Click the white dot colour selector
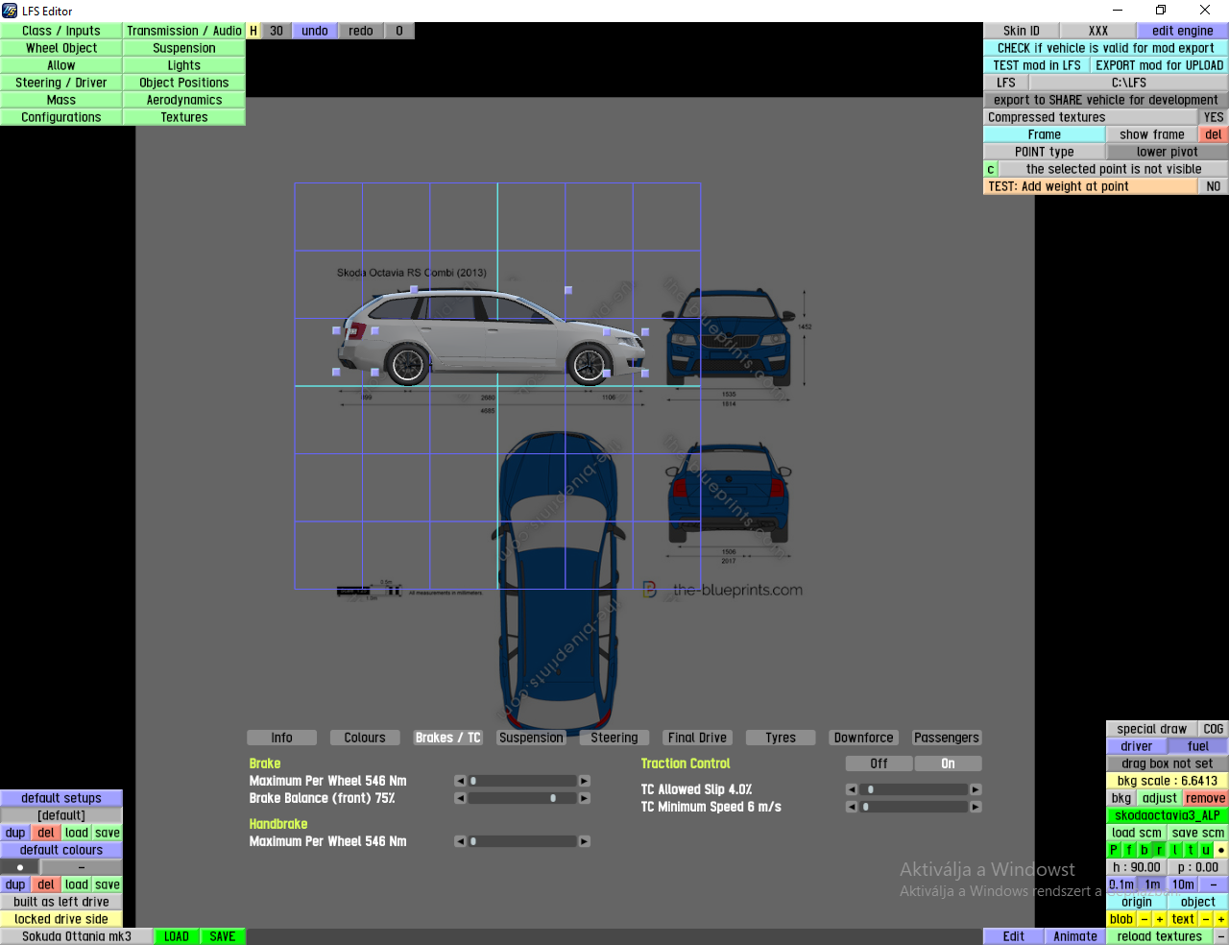The height and width of the screenshot is (945, 1229). point(20,867)
